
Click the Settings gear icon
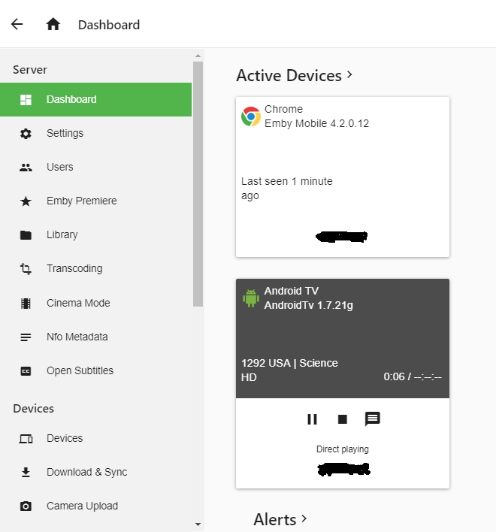pyautogui.click(x=26, y=134)
